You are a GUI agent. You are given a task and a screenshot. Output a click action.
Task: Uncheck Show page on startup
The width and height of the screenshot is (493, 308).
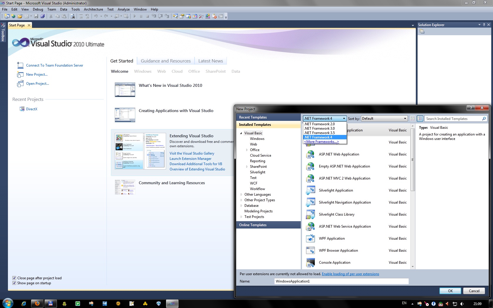point(14,283)
